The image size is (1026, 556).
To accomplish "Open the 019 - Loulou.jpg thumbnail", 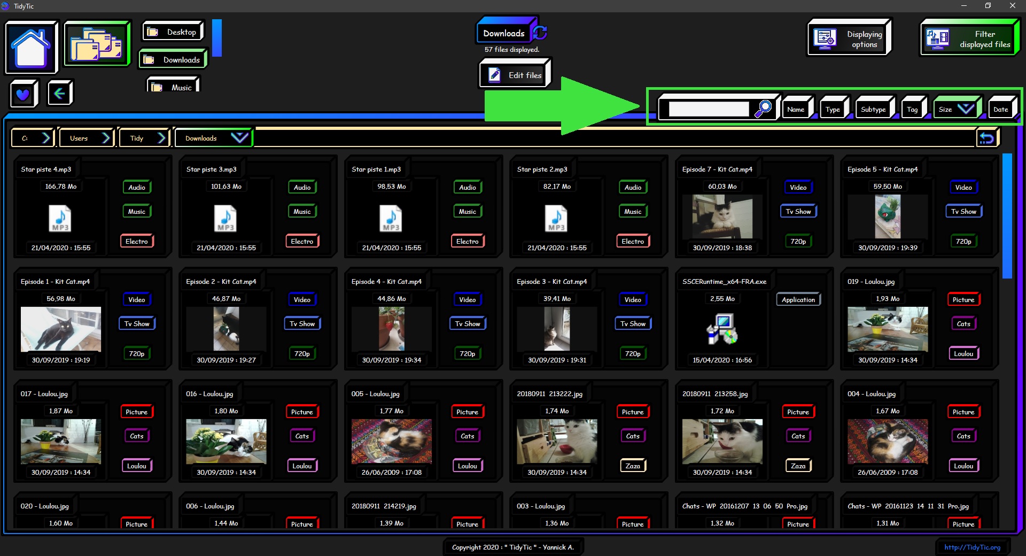I will click(x=888, y=329).
